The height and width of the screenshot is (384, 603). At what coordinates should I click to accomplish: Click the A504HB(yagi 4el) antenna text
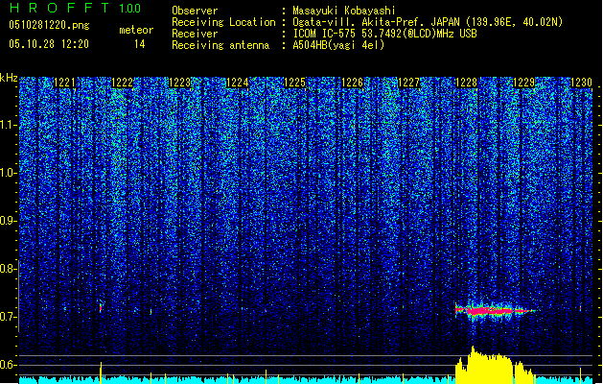pos(338,45)
